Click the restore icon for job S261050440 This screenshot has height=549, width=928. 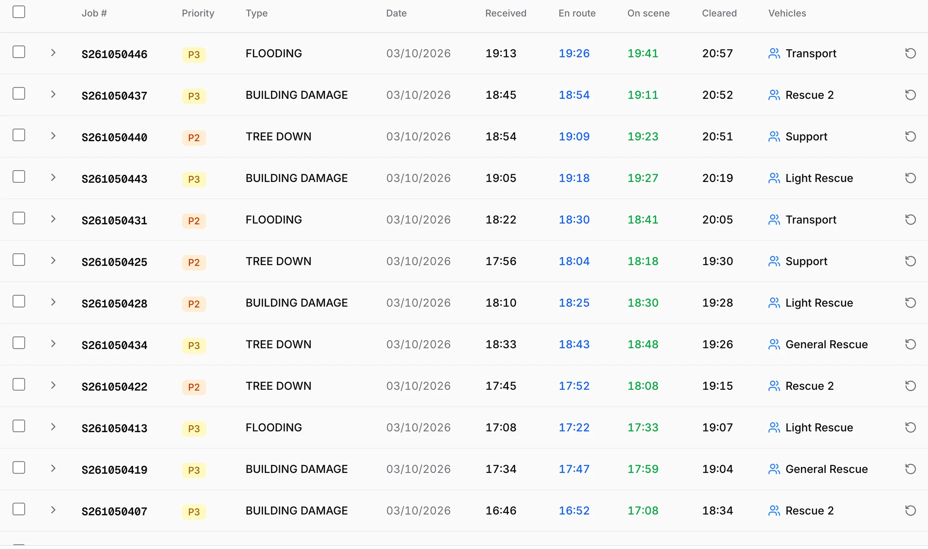point(910,136)
